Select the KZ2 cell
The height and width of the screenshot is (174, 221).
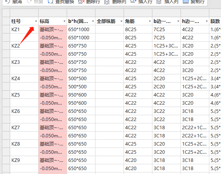(24, 46)
